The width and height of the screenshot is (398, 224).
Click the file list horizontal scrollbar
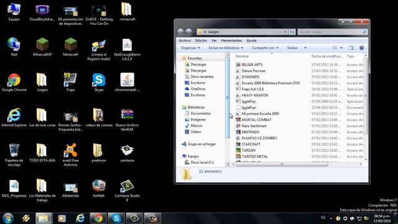coord(282,164)
